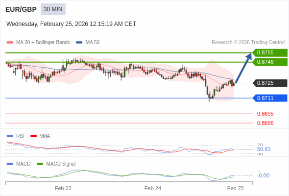Click the RSI value 50.81
The height and width of the screenshot is (196, 289).
coord(264,149)
